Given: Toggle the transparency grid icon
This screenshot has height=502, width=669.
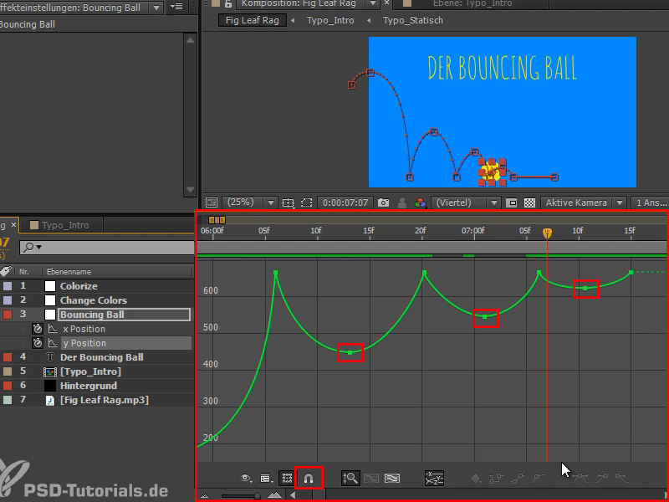Looking at the screenshot, I should pos(530,202).
